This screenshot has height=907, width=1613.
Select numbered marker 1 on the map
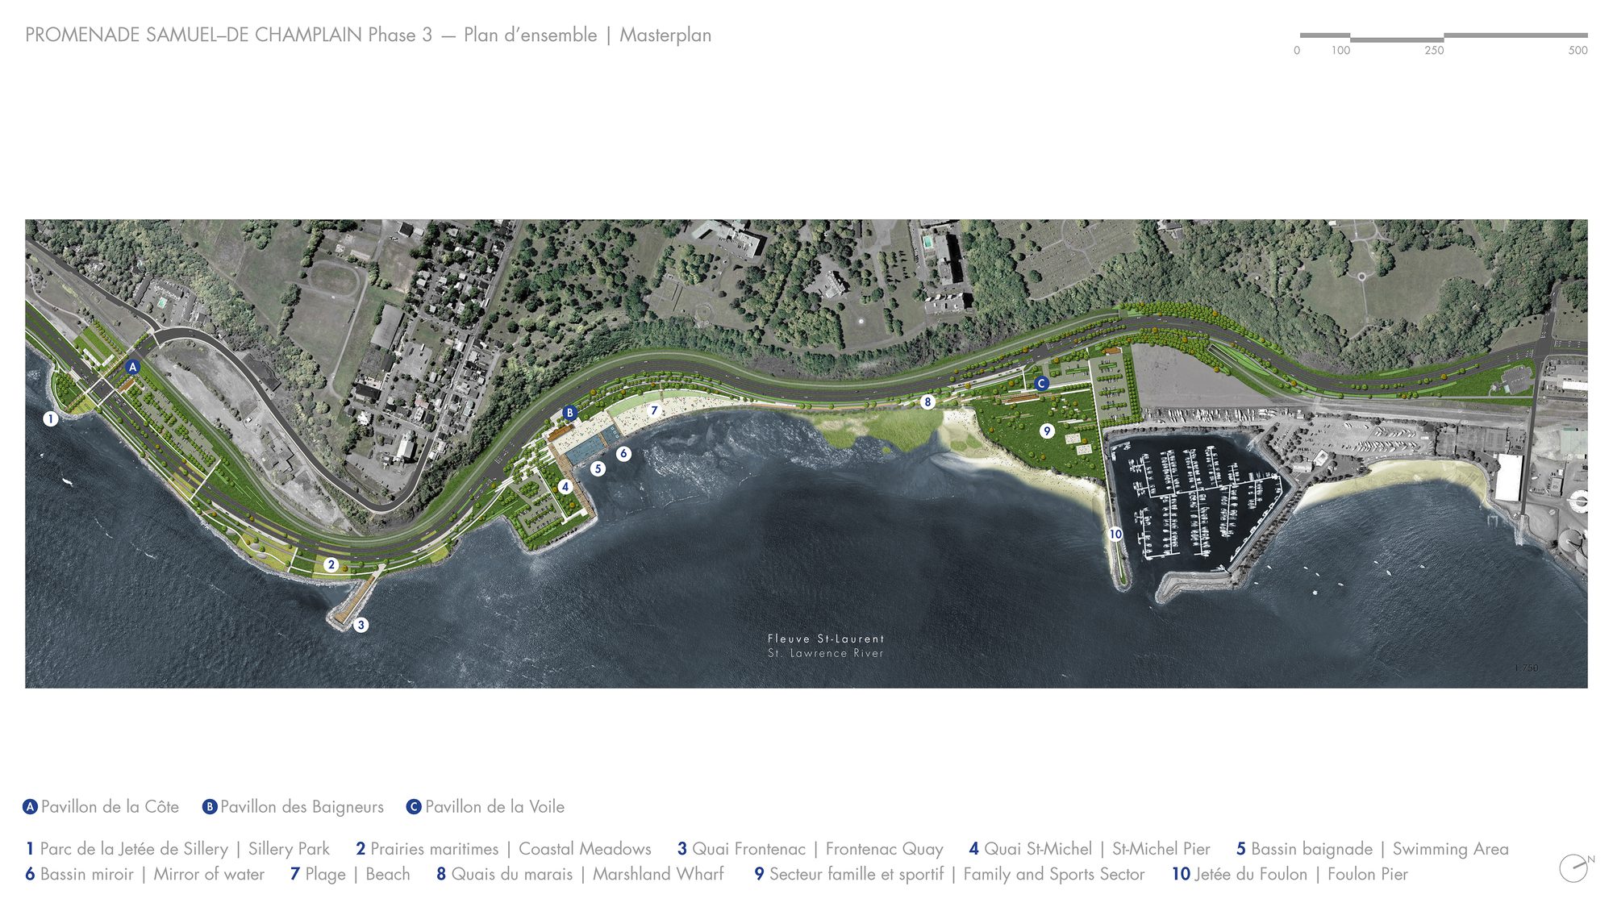click(50, 419)
